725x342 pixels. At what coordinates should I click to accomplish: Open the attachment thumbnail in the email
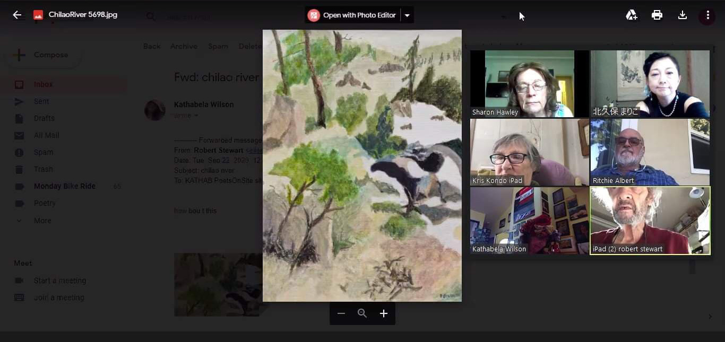[218, 285]
